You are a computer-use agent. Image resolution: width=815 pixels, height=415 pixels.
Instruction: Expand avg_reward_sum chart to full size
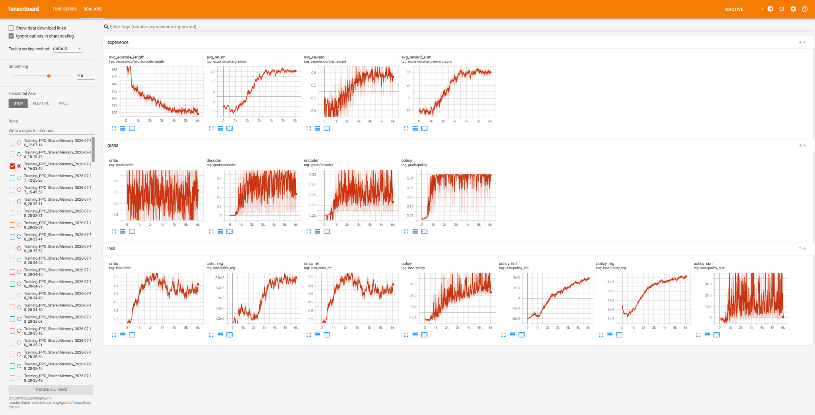[406, 128]
